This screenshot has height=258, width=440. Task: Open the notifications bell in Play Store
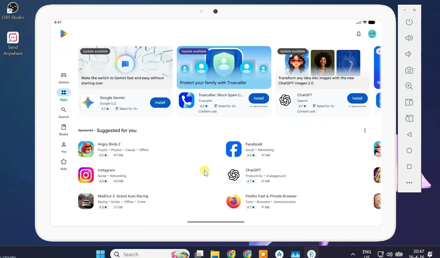(359, 34)
